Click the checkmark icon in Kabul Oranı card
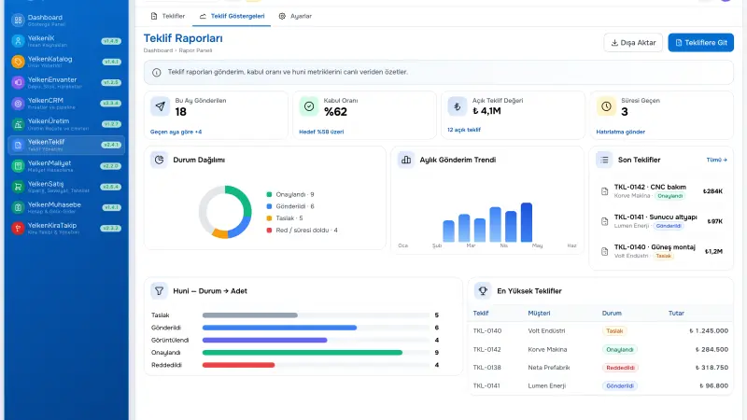 (309, 106)
